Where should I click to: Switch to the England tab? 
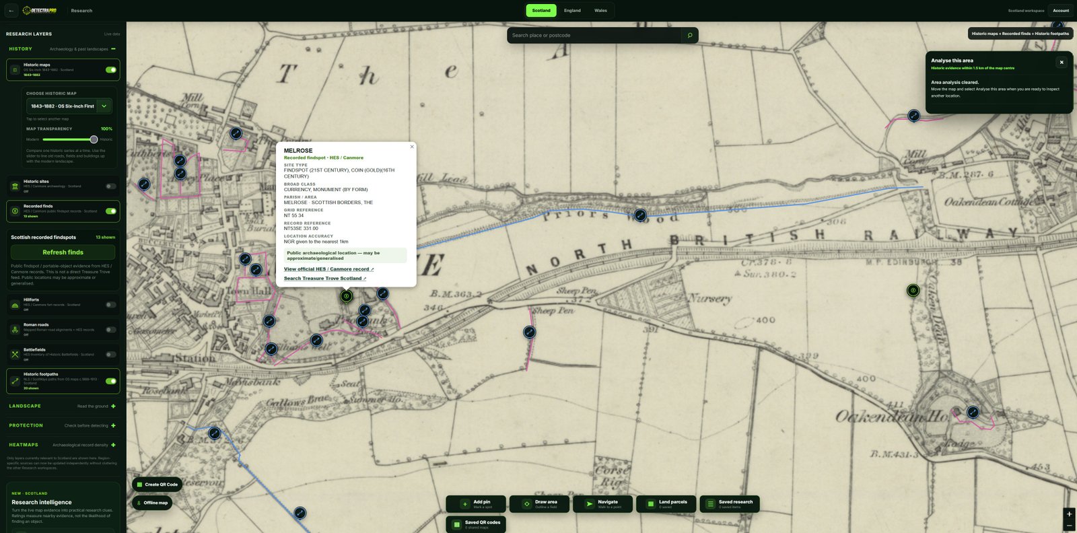pos(572,11)
